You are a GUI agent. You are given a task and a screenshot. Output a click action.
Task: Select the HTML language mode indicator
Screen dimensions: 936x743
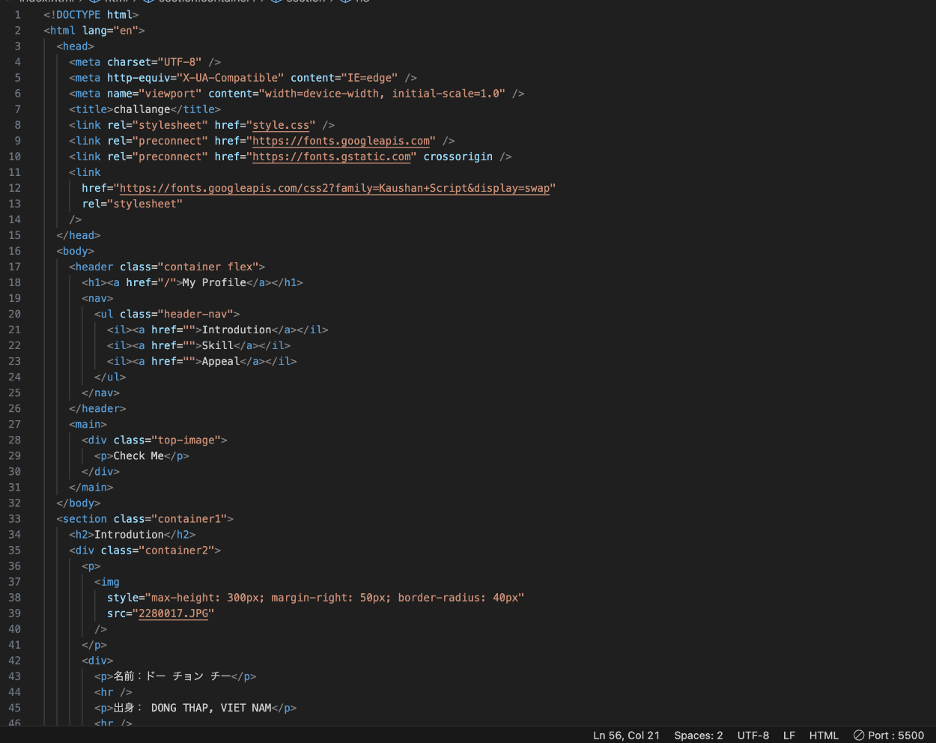click(824, 736)
